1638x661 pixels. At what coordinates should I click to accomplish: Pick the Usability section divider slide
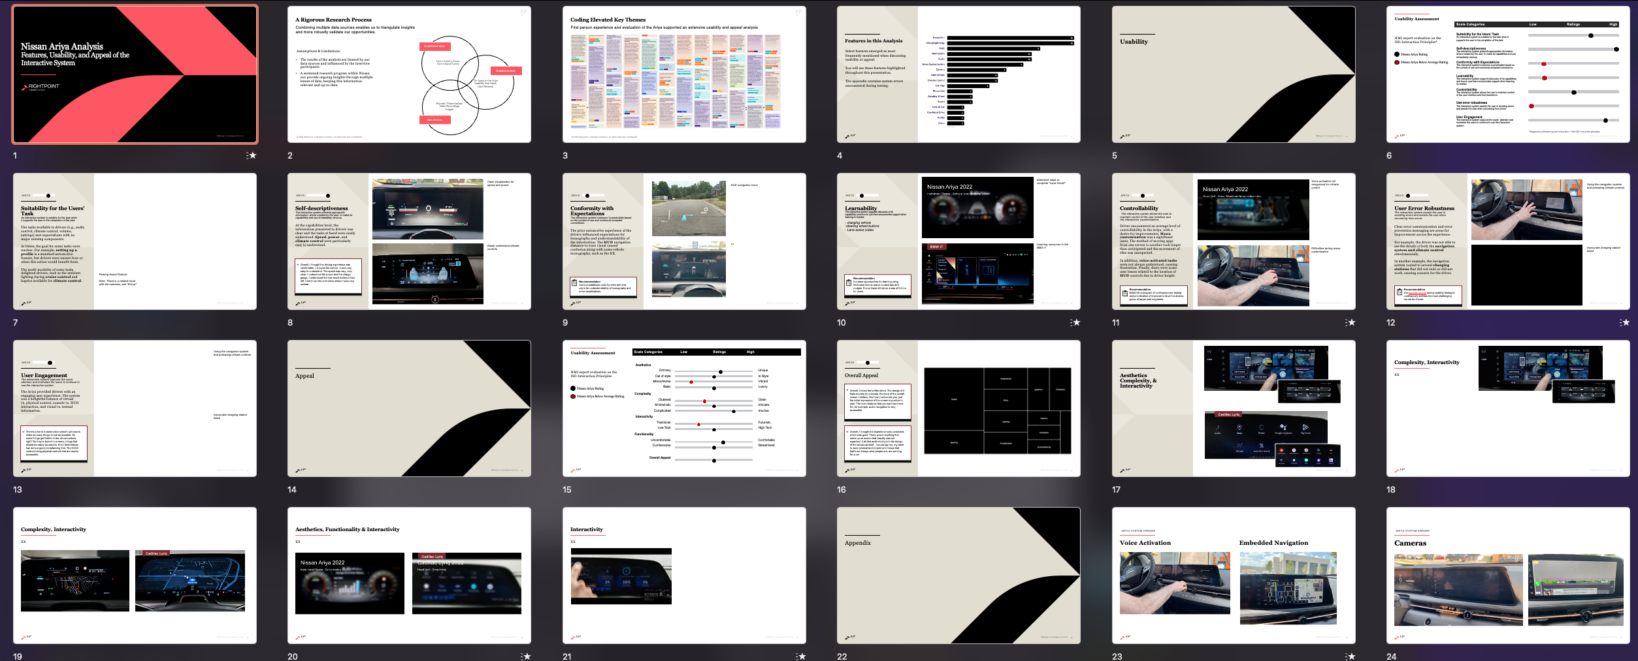click(x=1234, y=74)
